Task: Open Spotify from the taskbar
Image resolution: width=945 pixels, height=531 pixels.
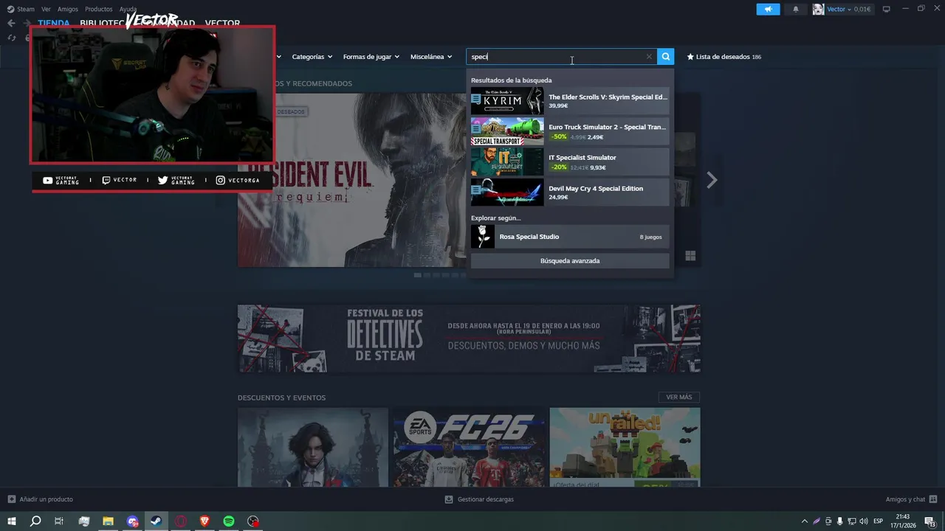Action: [229, 521]
